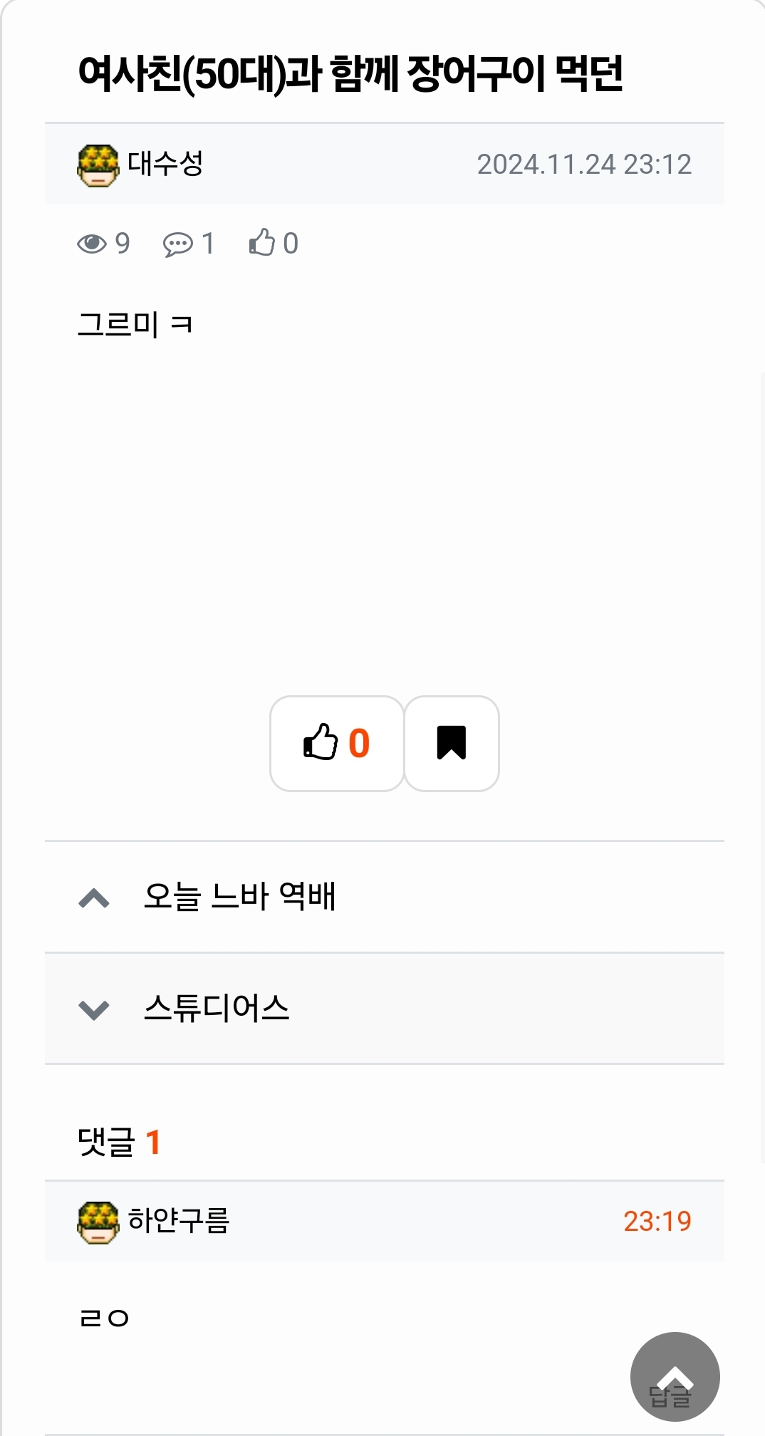Image resolution: width=765 pixels, height=1436 pixels.
Task: Click the up chevron for previous post
Action: click(x=94, y=897)
